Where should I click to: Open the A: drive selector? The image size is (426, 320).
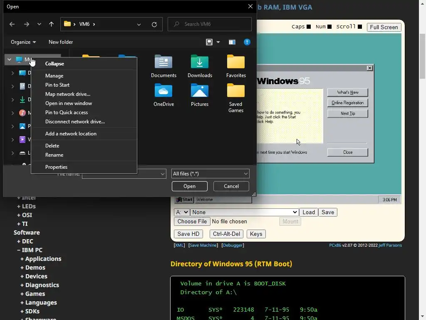tap(181, 212)
